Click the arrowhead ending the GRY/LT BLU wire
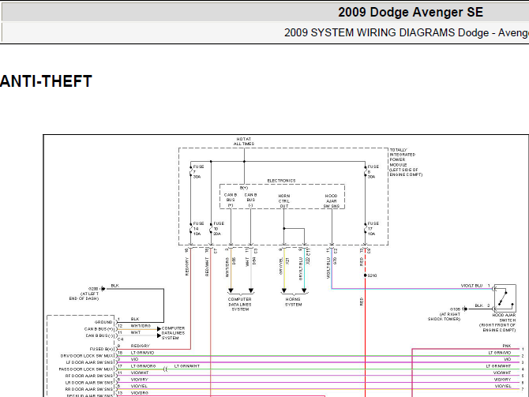Image resolution: width=529 pixels, height=397 pixels. pyautogui.click(x=304, y=290)
